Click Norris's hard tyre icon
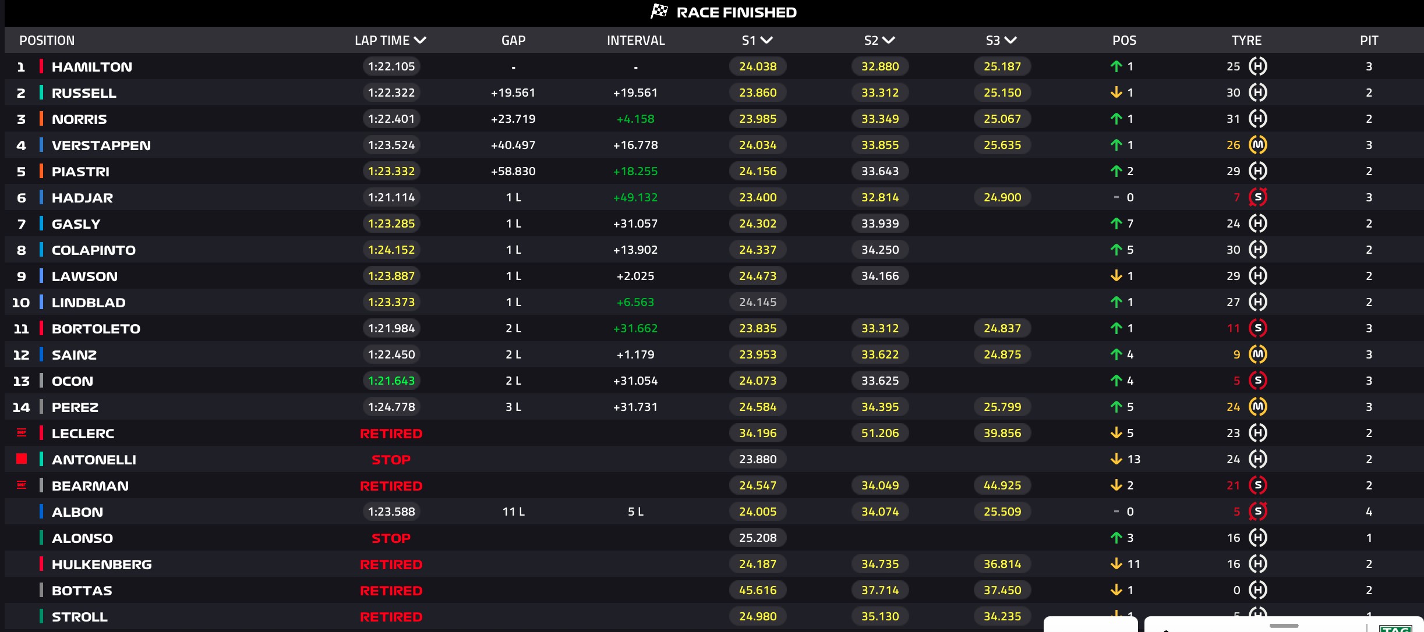The height and width of the screenshot is (632, 1424). tap(1258, 119)
